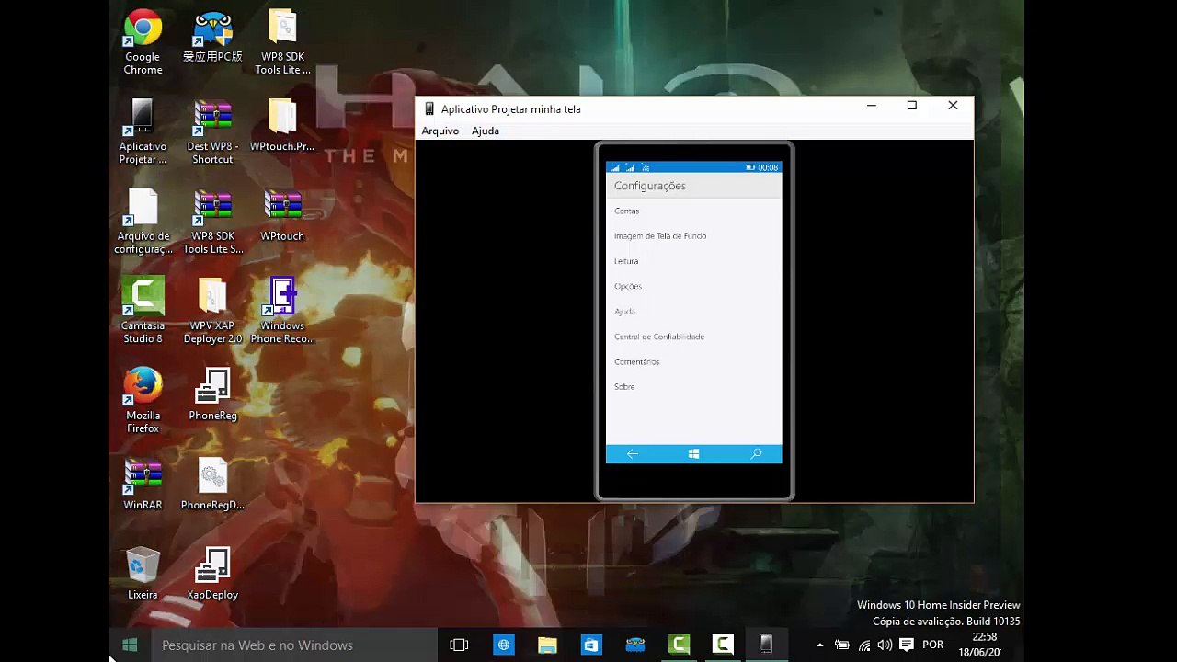The width and height of the screenshot is (1177, 662).
Task: Show hidden system tray icons
Action: (820, 645)
